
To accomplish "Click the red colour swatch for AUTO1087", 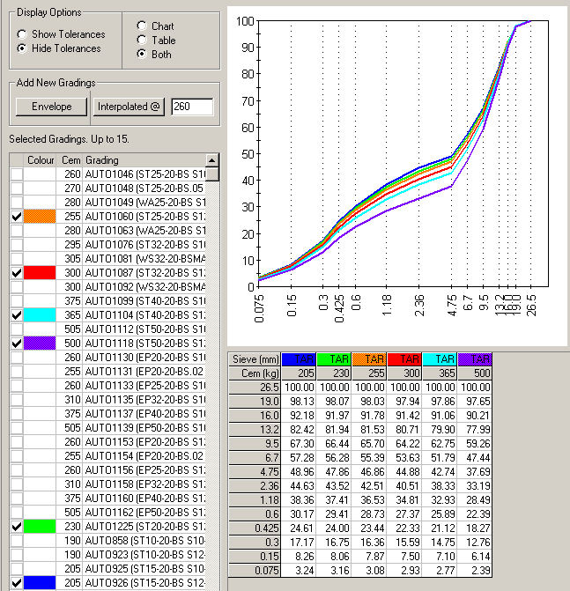I will [41, 273].
